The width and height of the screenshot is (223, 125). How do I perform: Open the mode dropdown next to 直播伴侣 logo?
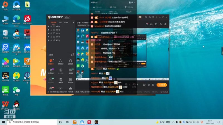pyautogui.click(x=67, y=17)
